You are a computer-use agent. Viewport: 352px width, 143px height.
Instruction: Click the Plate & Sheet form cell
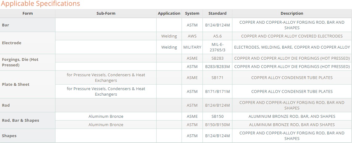[x=28, y=85]
